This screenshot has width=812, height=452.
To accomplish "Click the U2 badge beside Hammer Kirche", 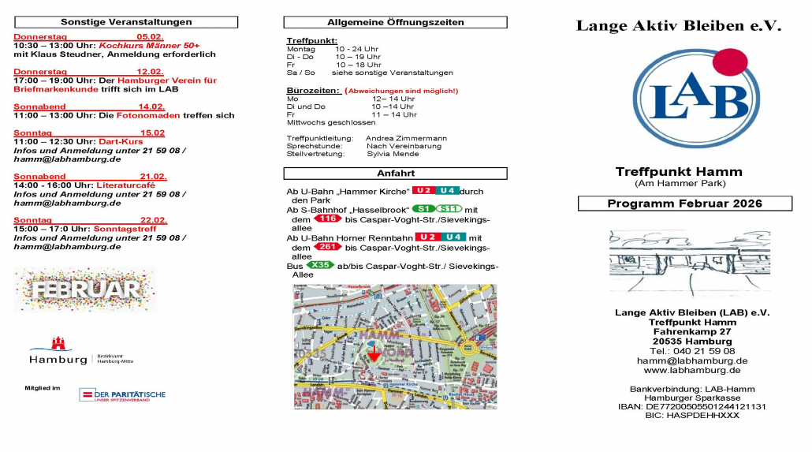I will pos(424,191).
